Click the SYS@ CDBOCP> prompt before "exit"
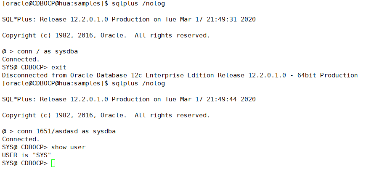The height and width of the screenshot is (172, 382). [x=25, y=67]
